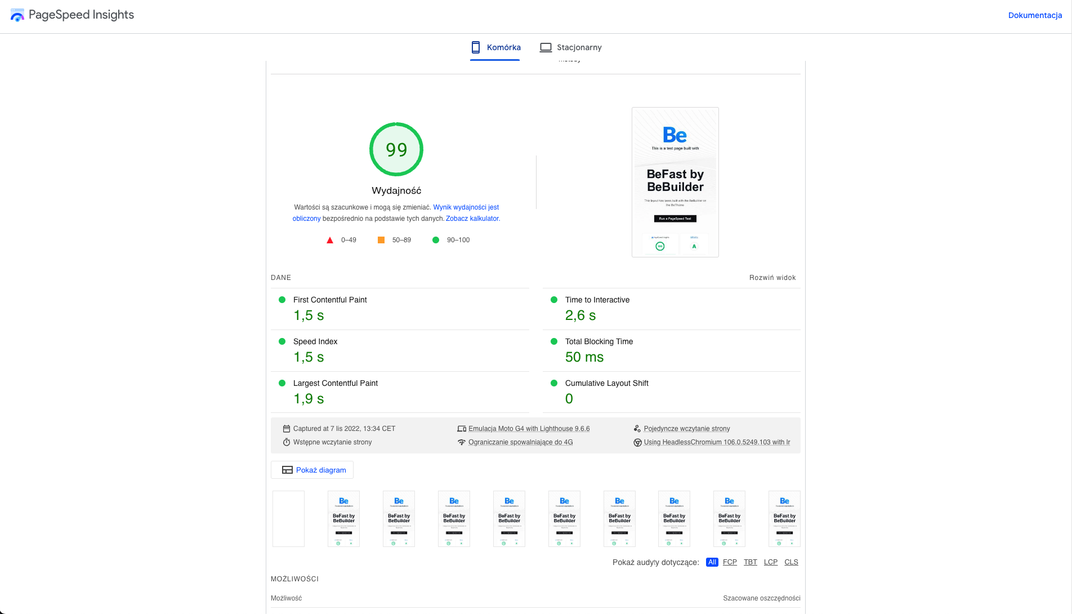Click 'Pojedyncze wczytanie strony' text
The image size is (1072, 614).
tap(687, 429)
